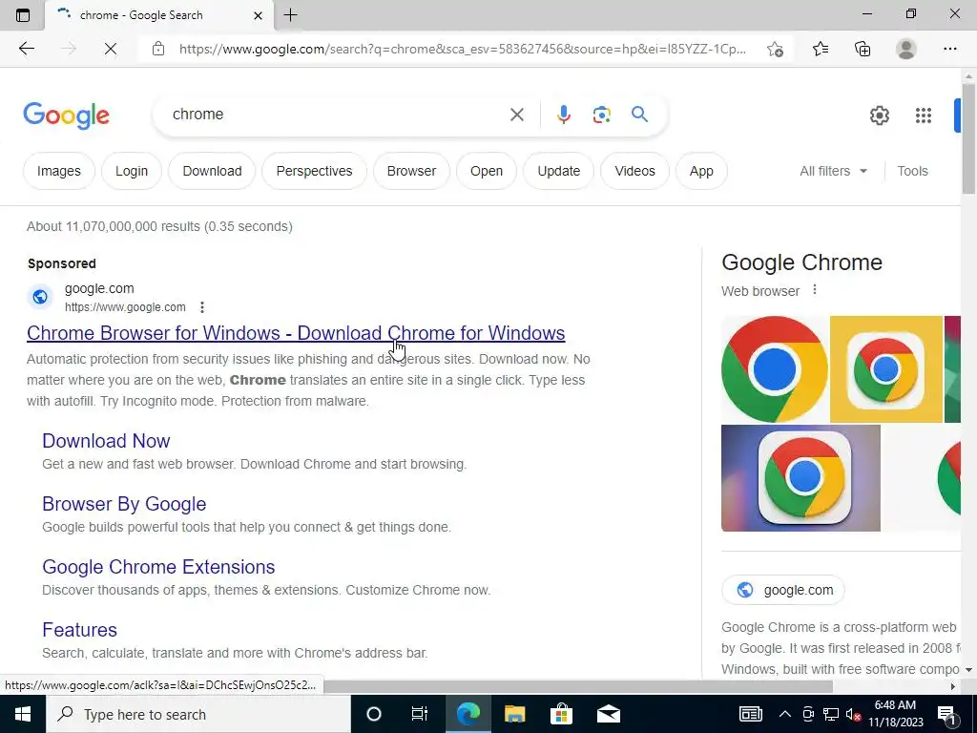Viewport: 977px width, 733px height.
Task: Open a new browser tab
Action: click(290, 15)
